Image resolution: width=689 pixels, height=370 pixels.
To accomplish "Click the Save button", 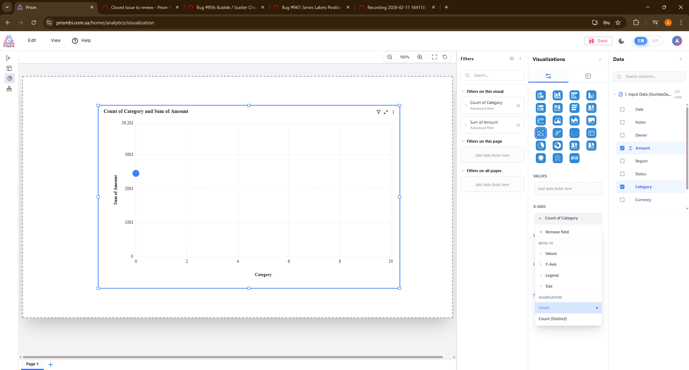I will click(598, 41).
